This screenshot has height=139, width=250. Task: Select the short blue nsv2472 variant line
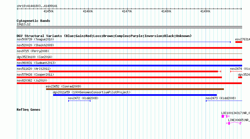(x=79, y=101)
